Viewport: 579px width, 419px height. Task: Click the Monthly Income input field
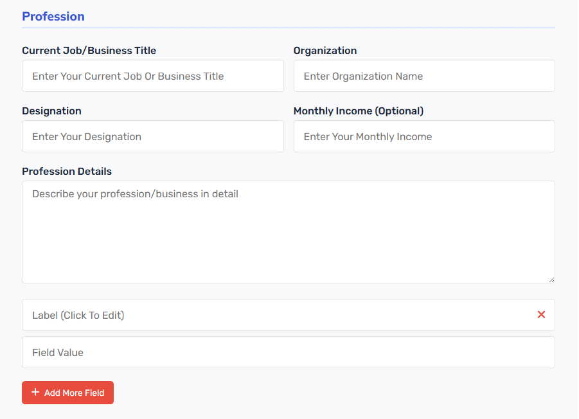click(424, 136)
